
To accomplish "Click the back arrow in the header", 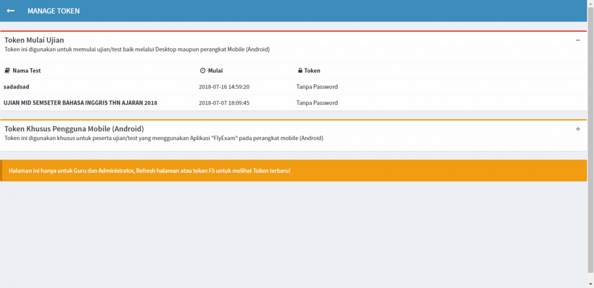I will point(10,11).
